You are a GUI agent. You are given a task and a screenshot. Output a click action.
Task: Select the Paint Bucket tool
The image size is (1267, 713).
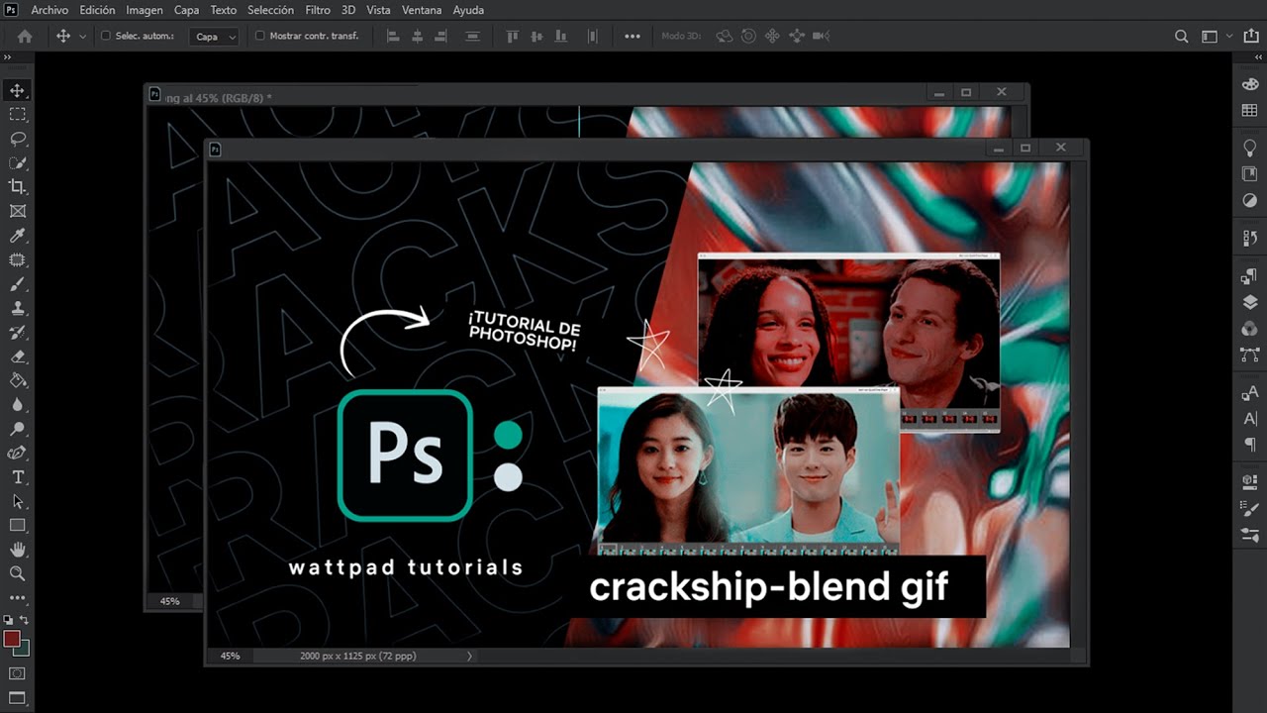[18, 380]
